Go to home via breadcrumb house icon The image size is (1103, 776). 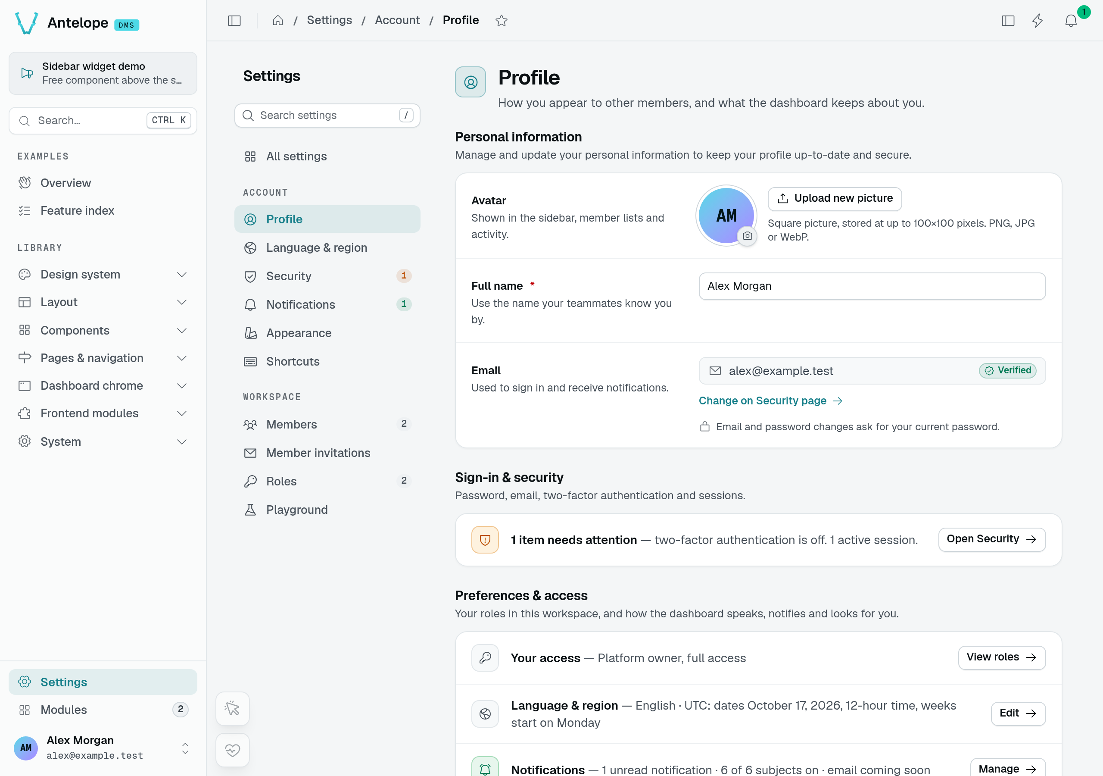click(277, 20)
